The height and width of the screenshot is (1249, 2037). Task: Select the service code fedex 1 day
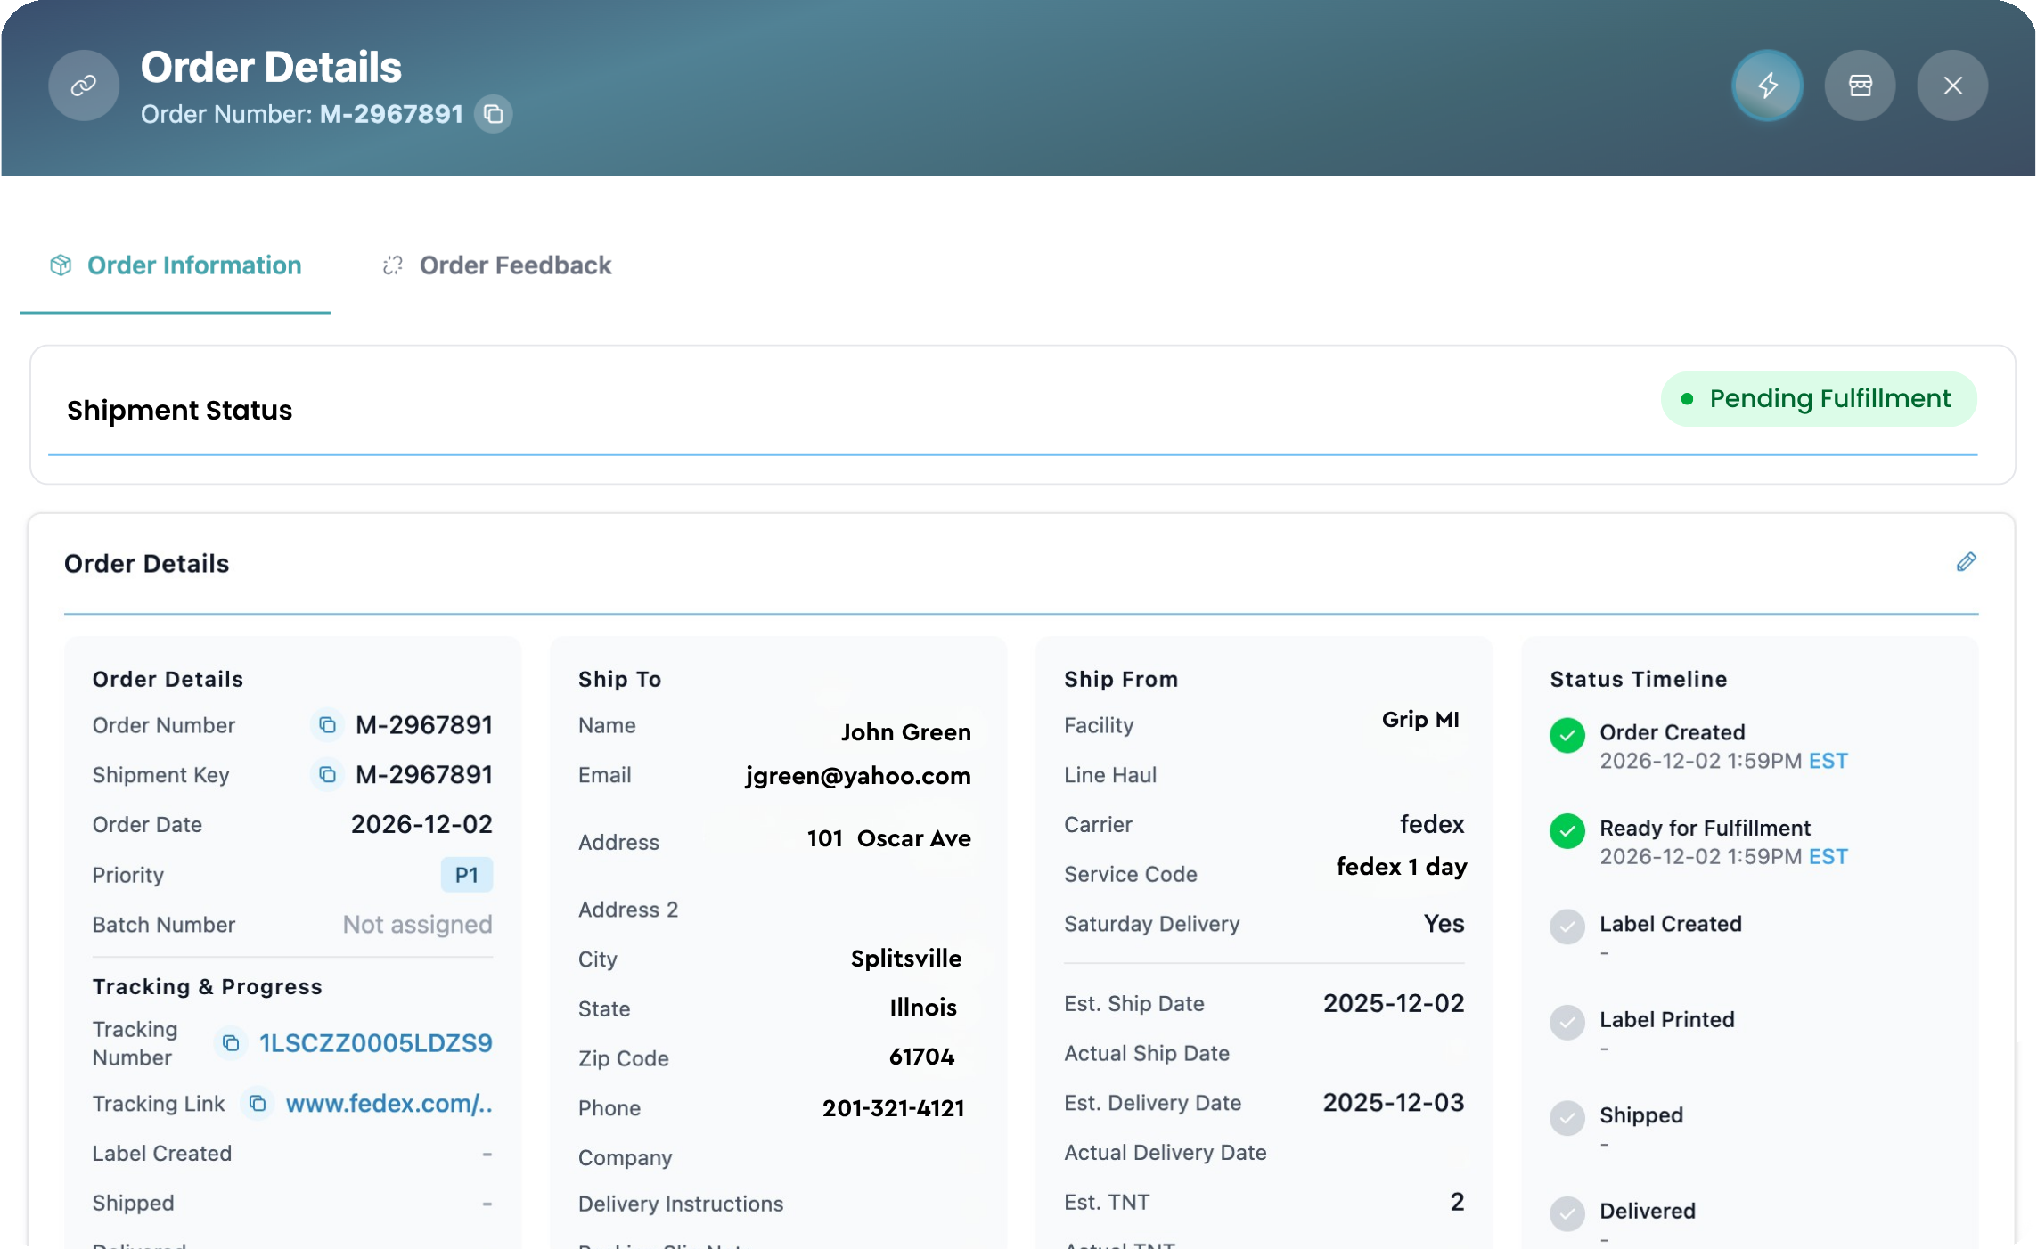(1401, 867)
